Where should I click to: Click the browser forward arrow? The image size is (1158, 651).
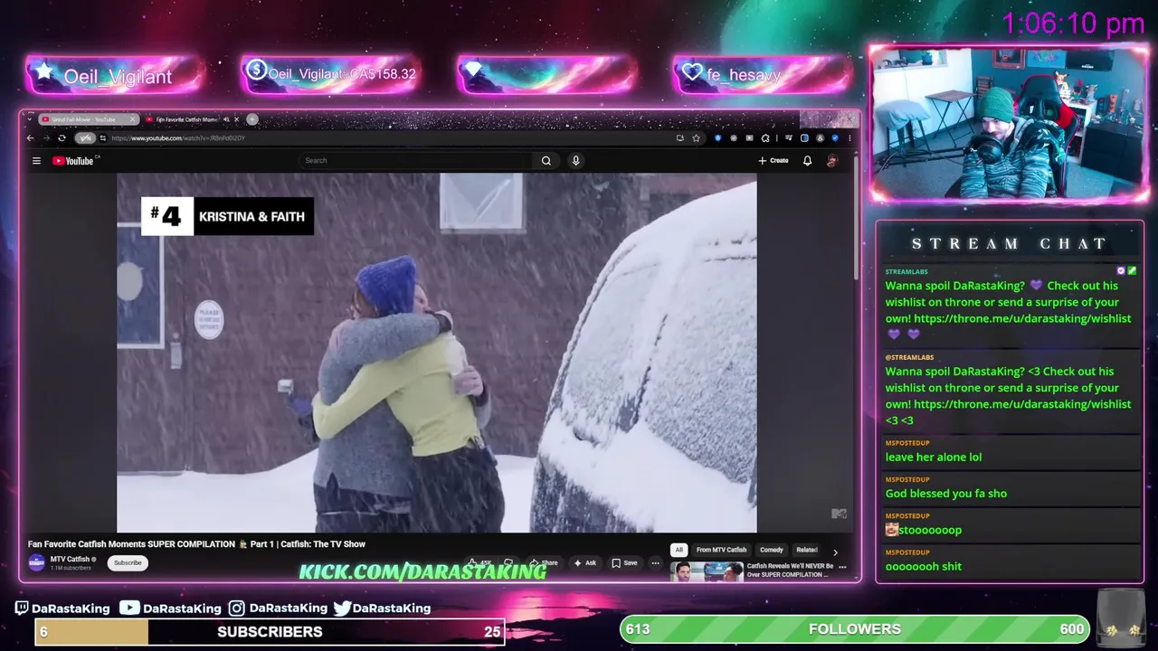46,138
